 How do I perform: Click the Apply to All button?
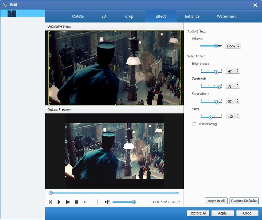pyautogui.click(x=216, y=201)
